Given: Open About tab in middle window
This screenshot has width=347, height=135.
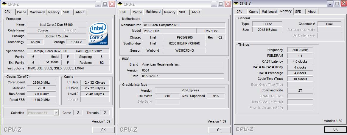Looking at the screenshot, I should 196,12.
